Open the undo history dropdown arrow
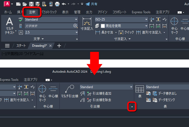The height and width of the screenshot is (127, 189). pyautogui.click(x=69, y=4)
